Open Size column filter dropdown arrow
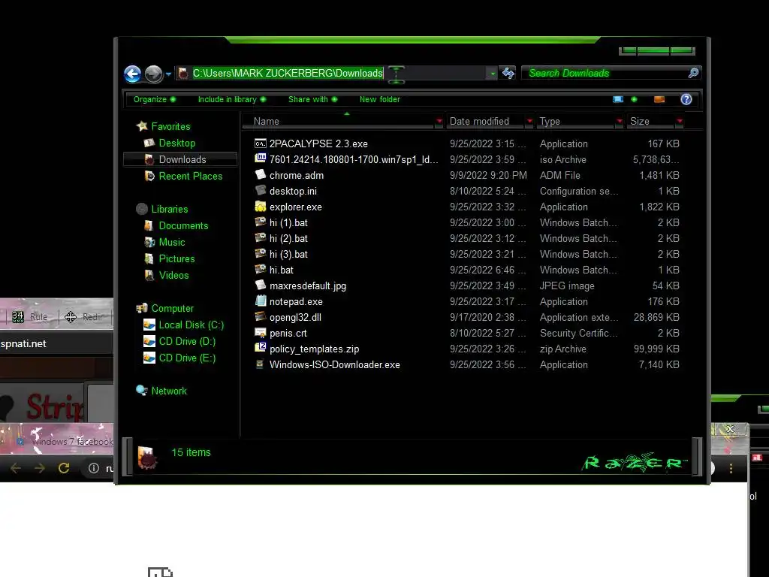Screen dimensions: 769x577 (x=679, y=121)
